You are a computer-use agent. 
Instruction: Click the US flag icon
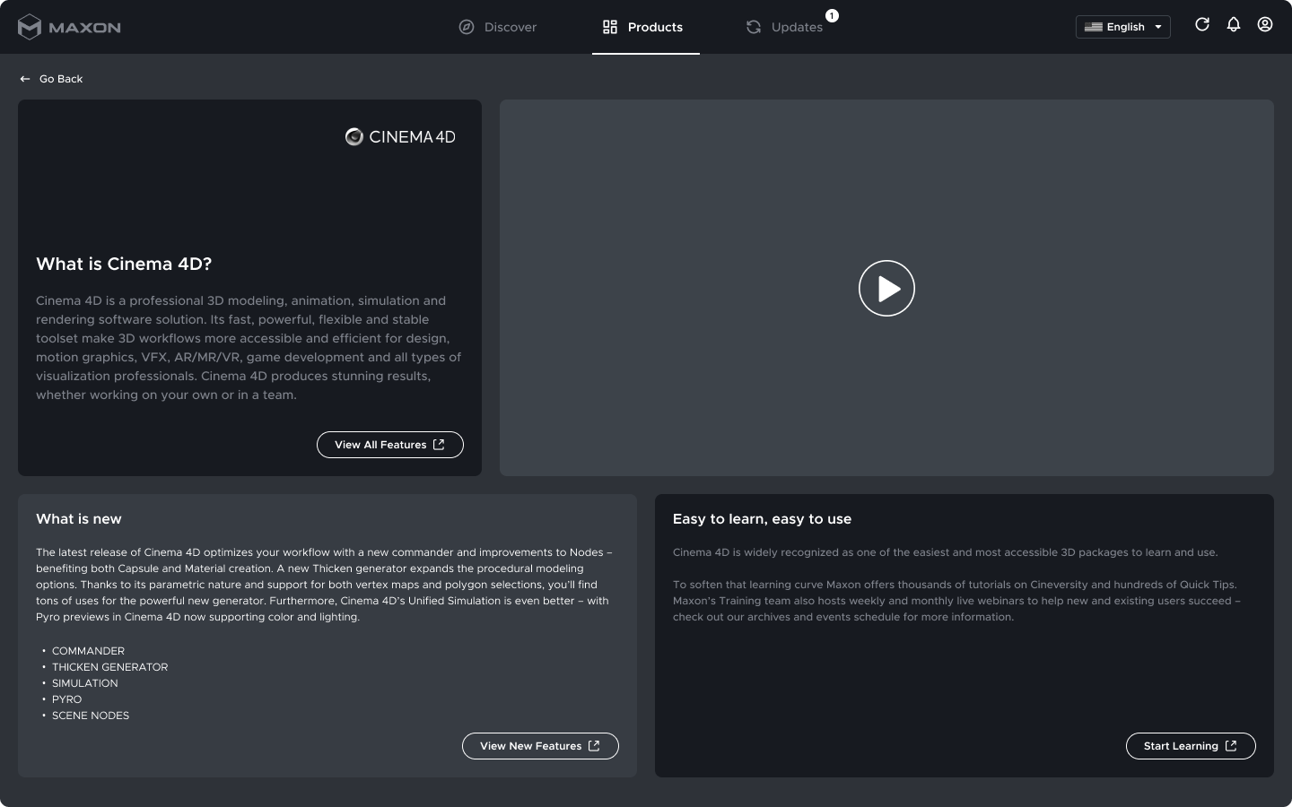coord(1093,27)
